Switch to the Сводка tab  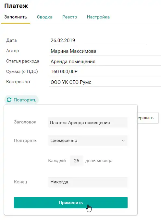44,17
